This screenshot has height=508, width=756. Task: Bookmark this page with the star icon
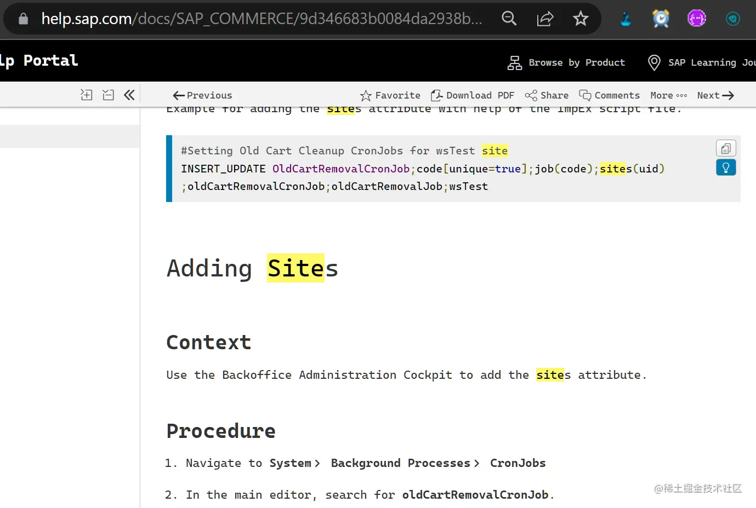pos(581,19)
